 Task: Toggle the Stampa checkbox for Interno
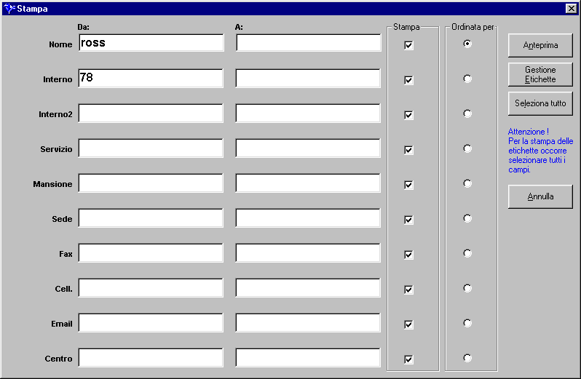point(408,80)
